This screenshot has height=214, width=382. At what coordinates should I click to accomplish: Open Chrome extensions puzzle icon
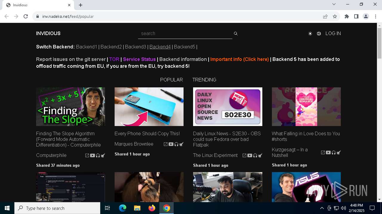(x=347, y=16)
